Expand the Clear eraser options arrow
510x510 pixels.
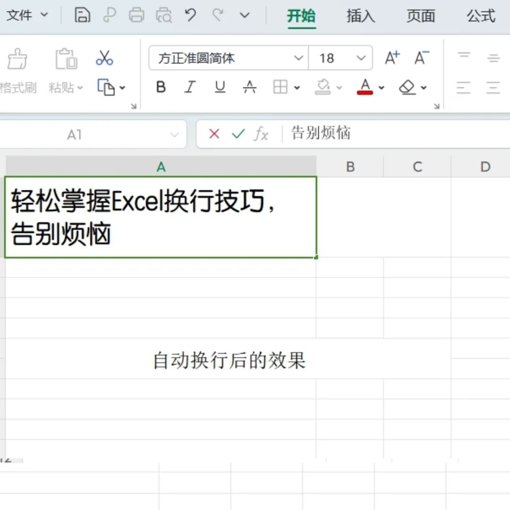(424, 87)
